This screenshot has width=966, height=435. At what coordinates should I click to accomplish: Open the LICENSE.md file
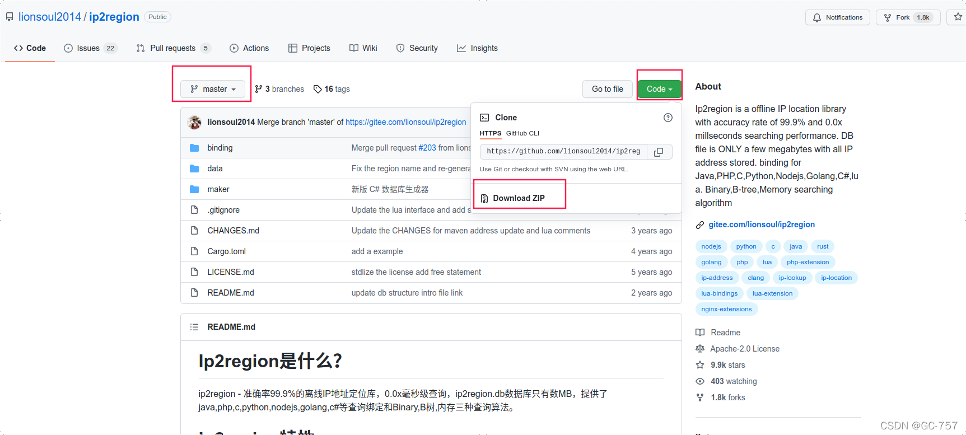pyautogui.click(x=231, y=272)
